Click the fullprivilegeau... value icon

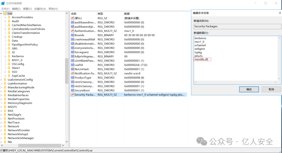72,56
